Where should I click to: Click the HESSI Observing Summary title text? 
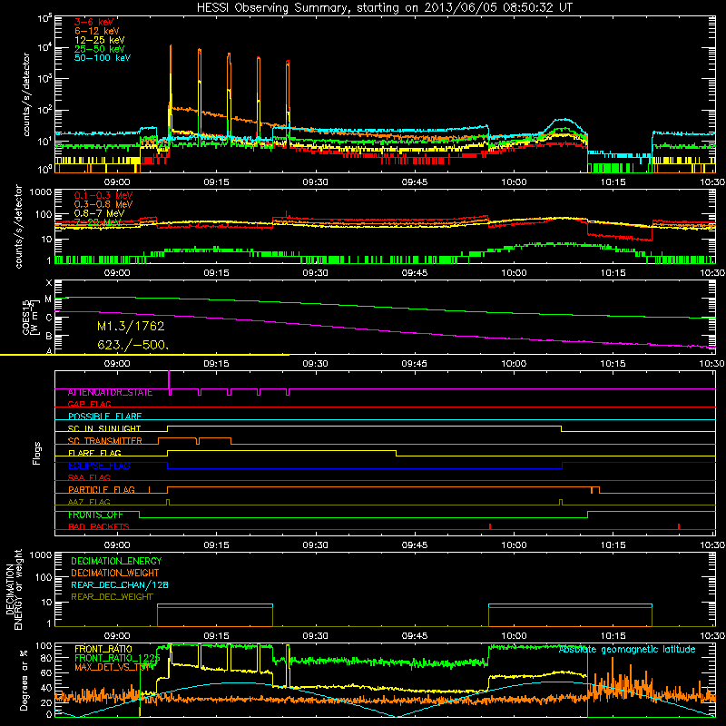pyautogui.click(x=385, y=8)
